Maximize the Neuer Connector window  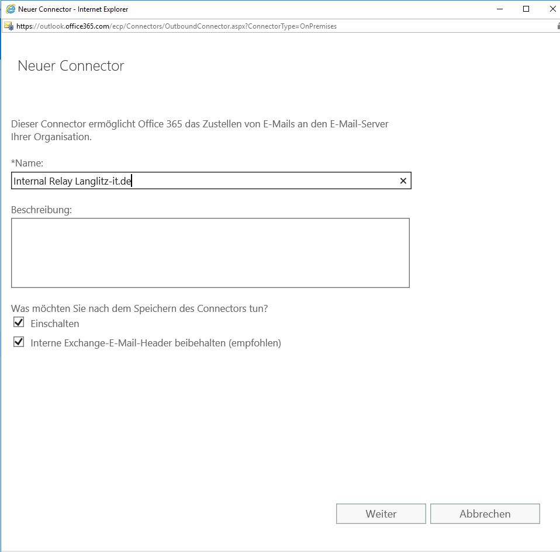coord(526,9)
